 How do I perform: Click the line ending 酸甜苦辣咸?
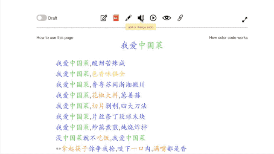click(90, 63)
